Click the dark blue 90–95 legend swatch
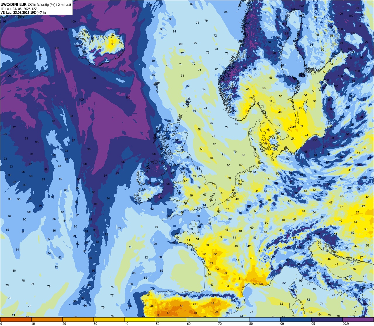 296,319
